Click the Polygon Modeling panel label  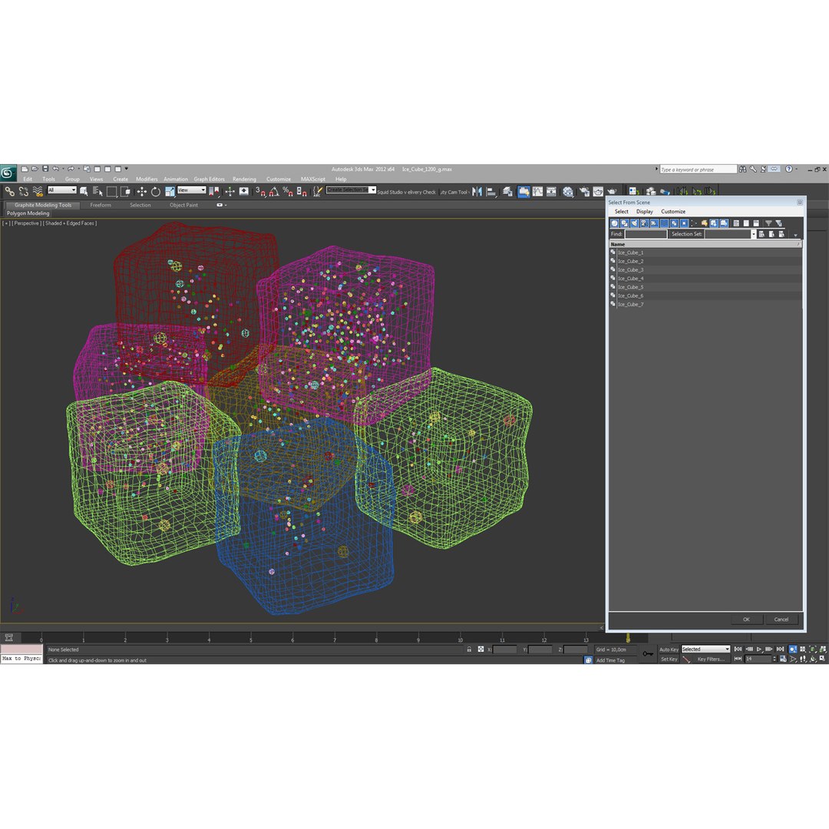28,213
